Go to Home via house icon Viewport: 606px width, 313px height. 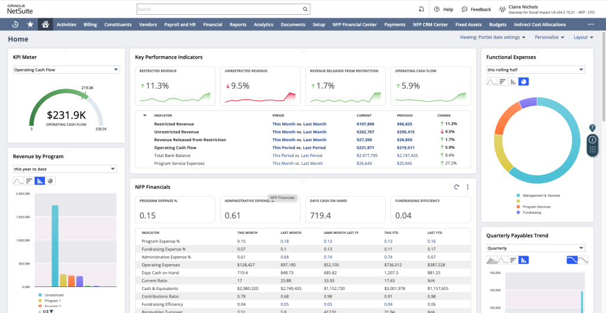(45, 25)
